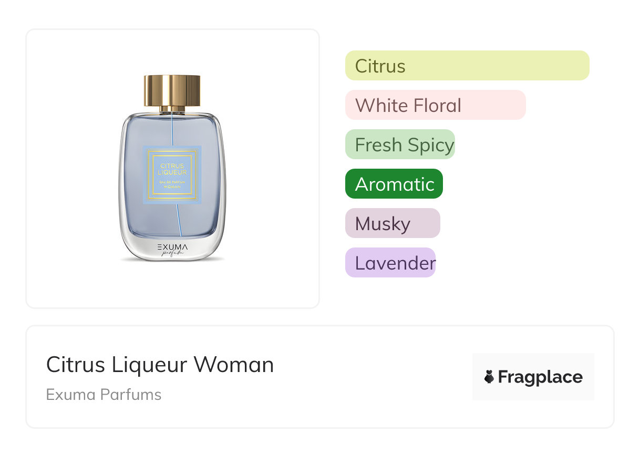Click the dark green Aromatic accord tag
640x454 pixels.
click(394, 184)
